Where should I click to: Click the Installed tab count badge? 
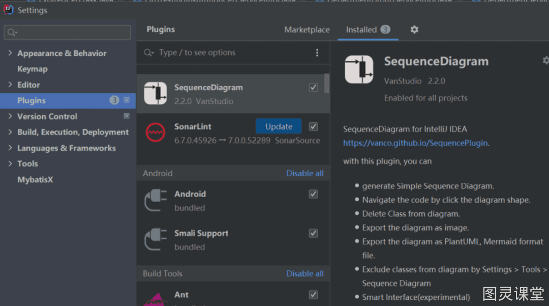point(385,30)
